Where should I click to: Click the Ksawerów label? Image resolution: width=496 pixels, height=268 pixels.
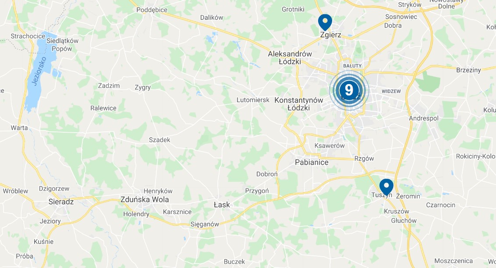329,146
